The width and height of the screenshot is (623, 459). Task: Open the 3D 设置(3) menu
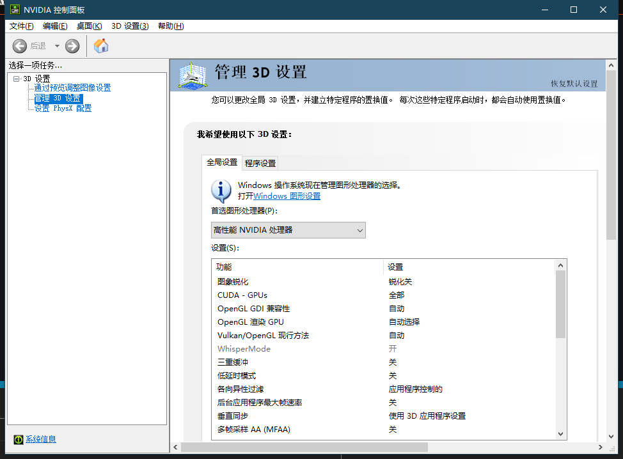point(130,26)
